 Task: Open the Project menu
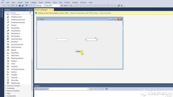[20, 2]
